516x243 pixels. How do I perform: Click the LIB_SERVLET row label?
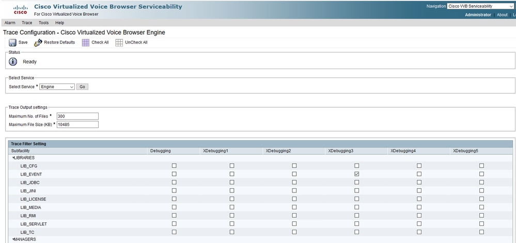click(33, 224)
